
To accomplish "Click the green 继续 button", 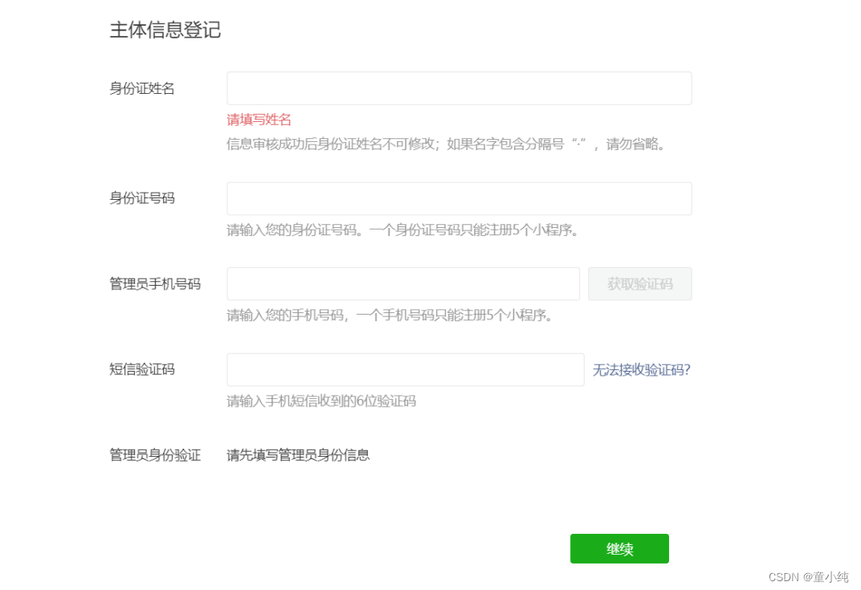I will coord(619,549).
